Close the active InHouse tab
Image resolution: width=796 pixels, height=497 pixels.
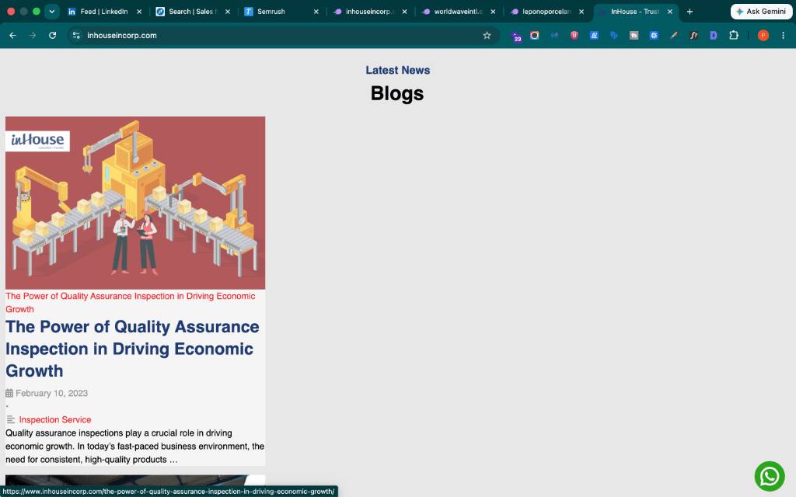click(669, 12)
